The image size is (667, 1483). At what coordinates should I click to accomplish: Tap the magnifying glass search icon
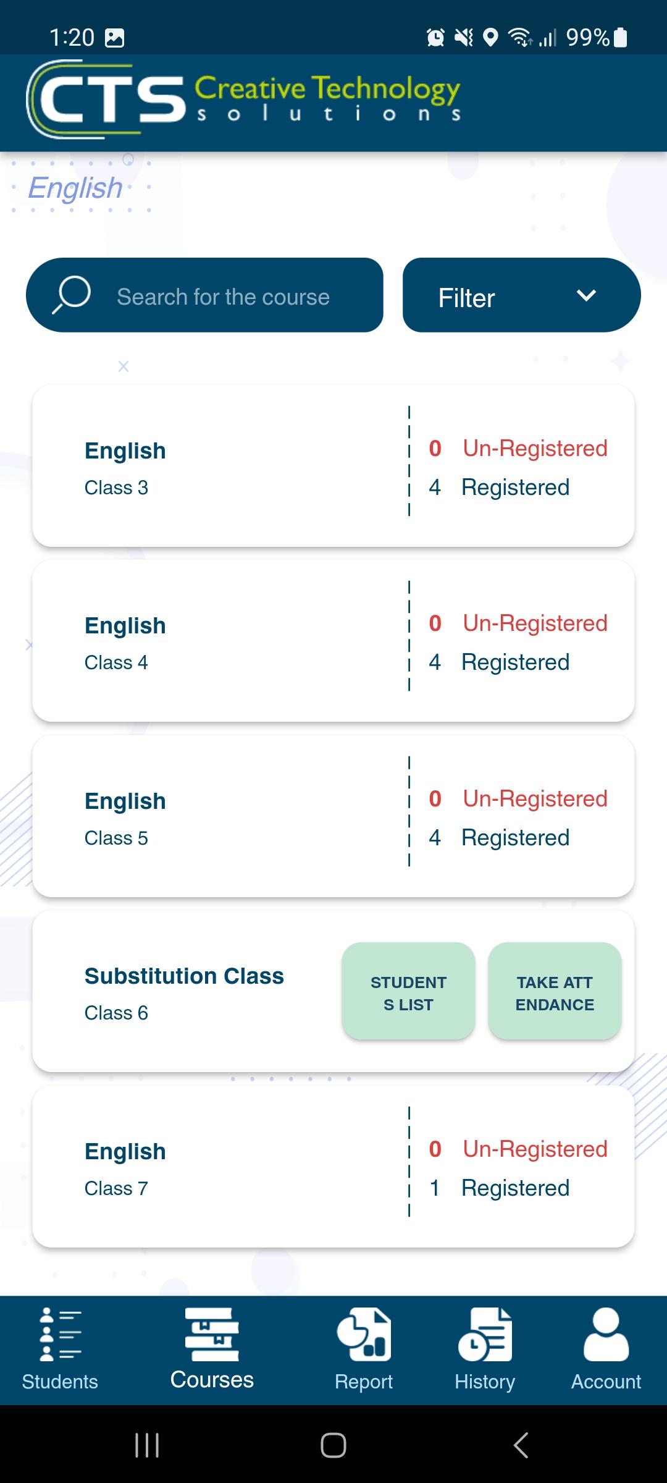72,295
